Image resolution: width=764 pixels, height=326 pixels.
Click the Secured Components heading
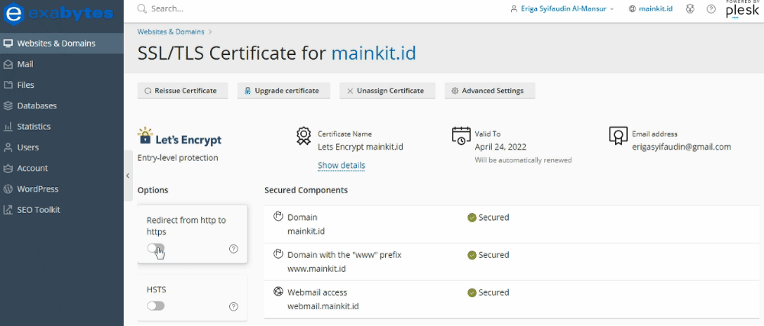(306, 190)
